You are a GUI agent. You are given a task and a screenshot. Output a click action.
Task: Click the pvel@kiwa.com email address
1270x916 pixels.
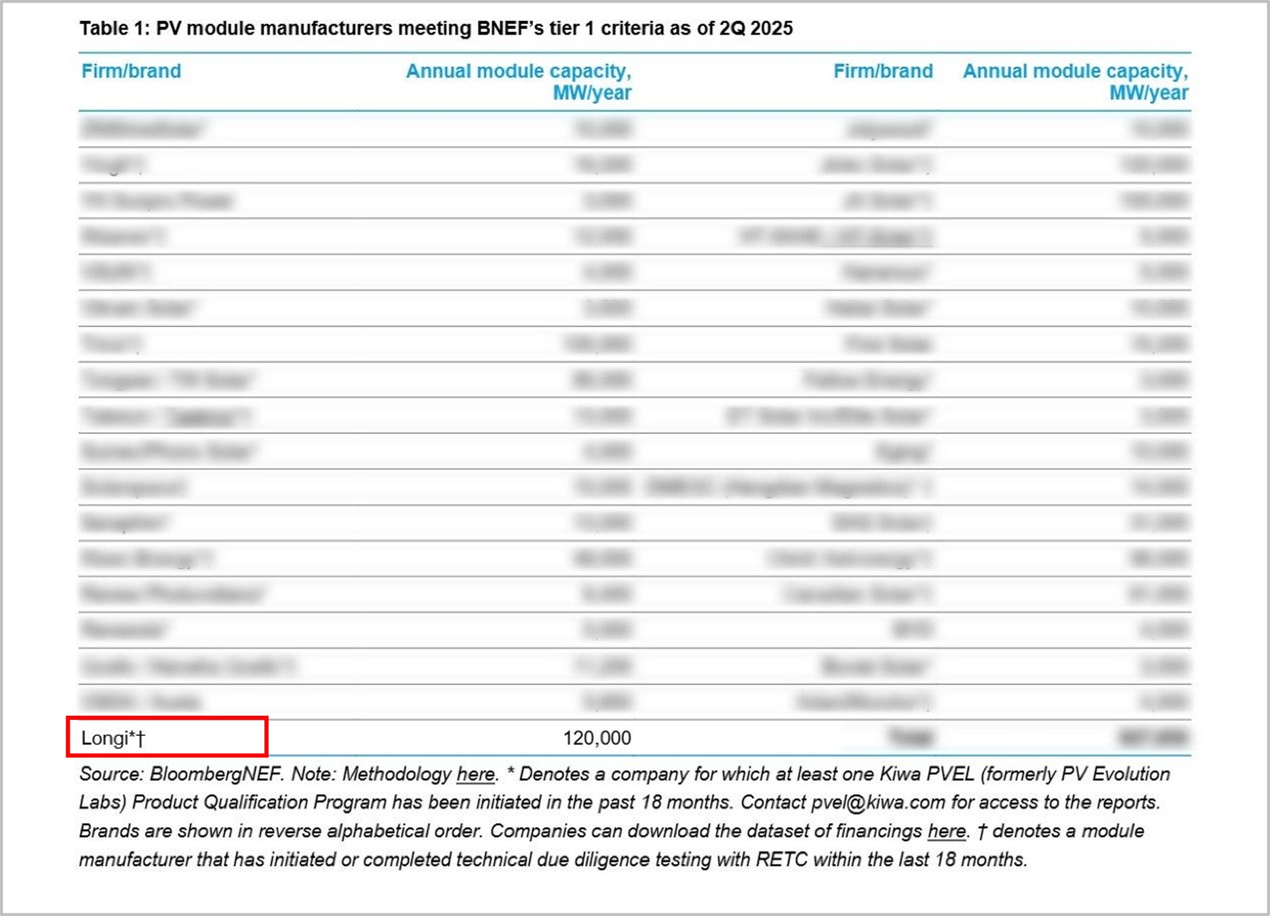(878, 803)
